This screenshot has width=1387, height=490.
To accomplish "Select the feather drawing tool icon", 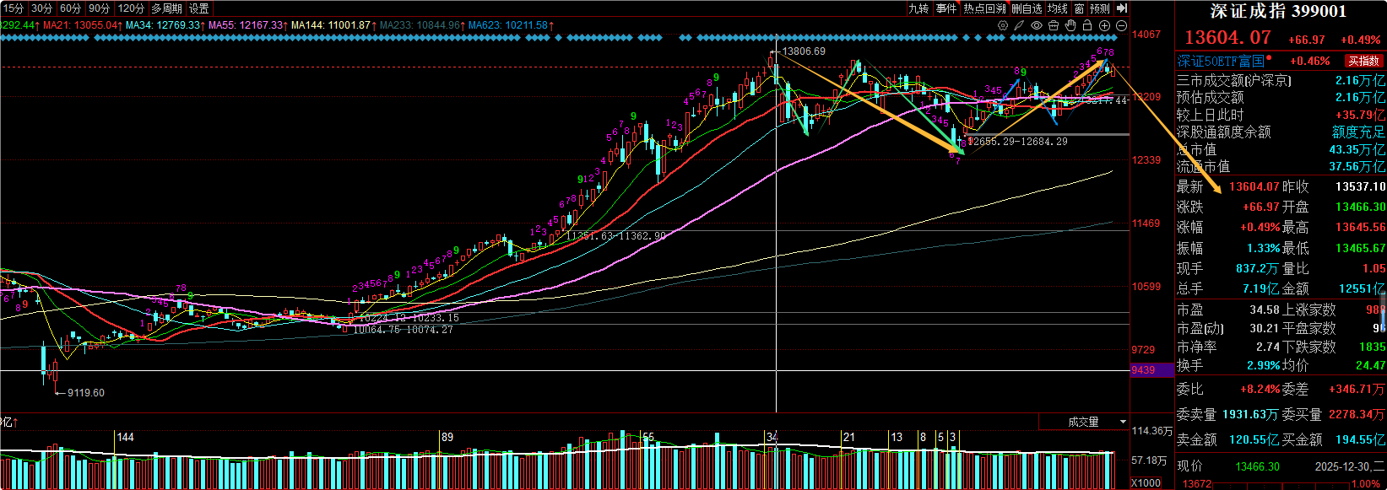I will coord(1020,25).
